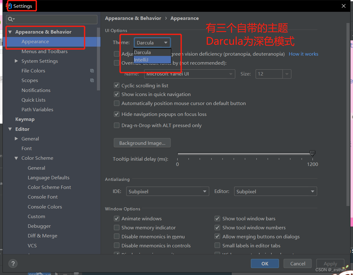Screen dimensions: 353x275
Task: Toggle Show icons in quick navigation
Action: pyautogui.click(x=117, y=94)
